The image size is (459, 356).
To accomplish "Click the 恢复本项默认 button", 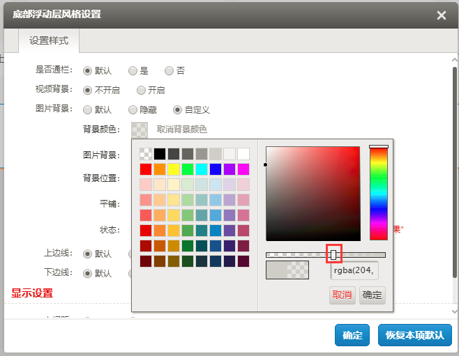I will [x=415, y=335].
